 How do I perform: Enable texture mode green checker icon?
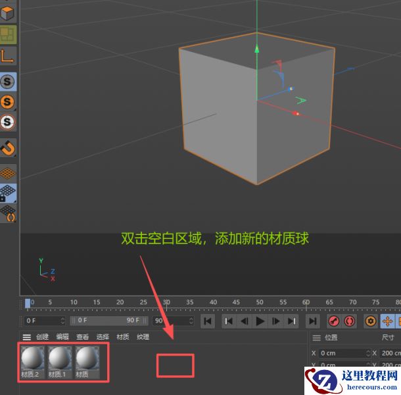click(8, 35)
